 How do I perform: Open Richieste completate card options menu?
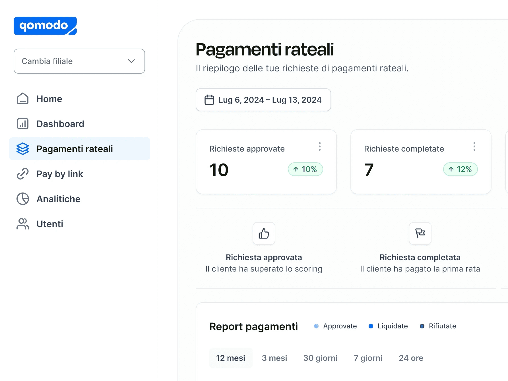click(x=474, y=146)
